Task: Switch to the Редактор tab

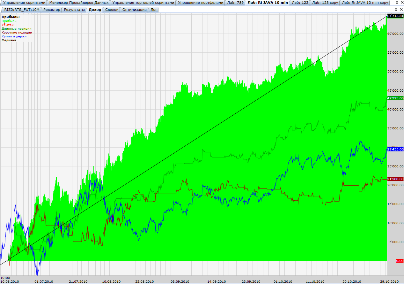Action: [52, 10]
